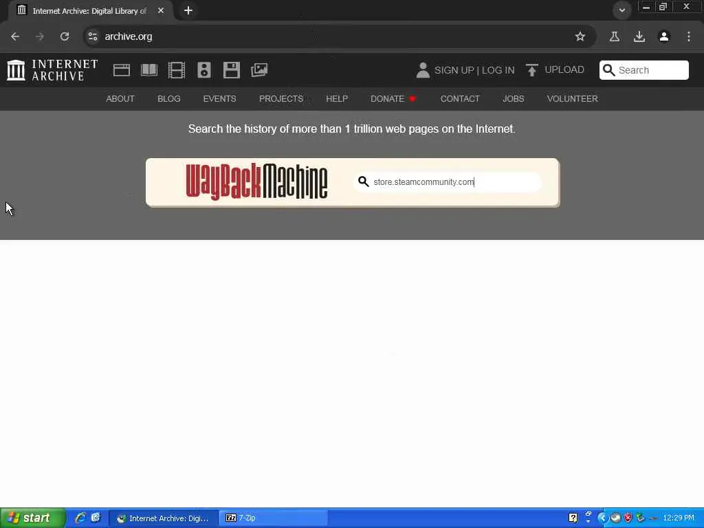View site information icon in address bar
Screen dimensions: 704x528
[x=93, y=36]
